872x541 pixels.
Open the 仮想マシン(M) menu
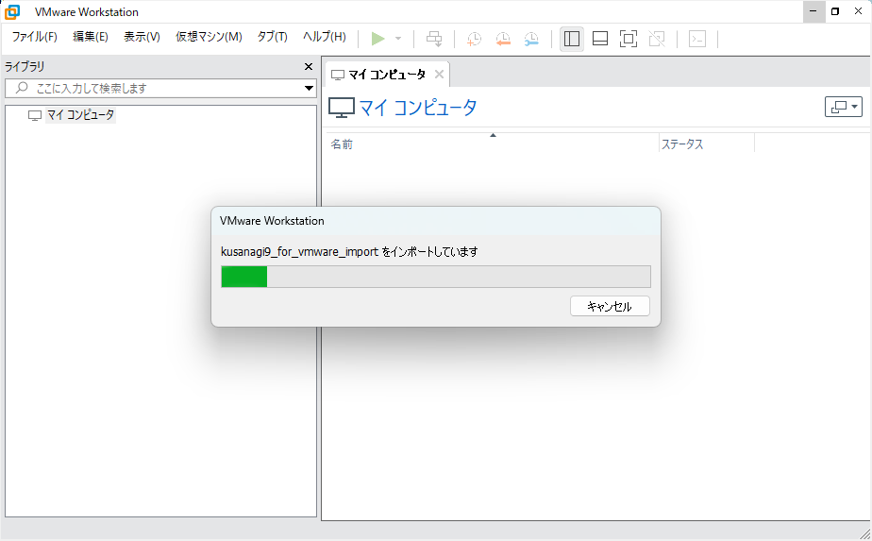[x=210, y=37]
